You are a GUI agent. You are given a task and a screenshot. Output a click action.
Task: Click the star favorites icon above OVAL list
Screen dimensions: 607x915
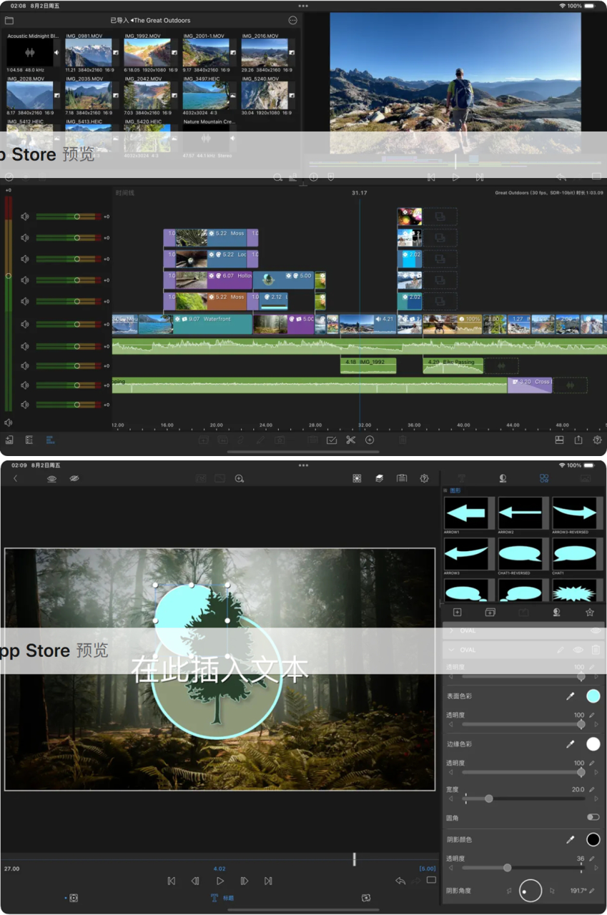coord(590,612)
